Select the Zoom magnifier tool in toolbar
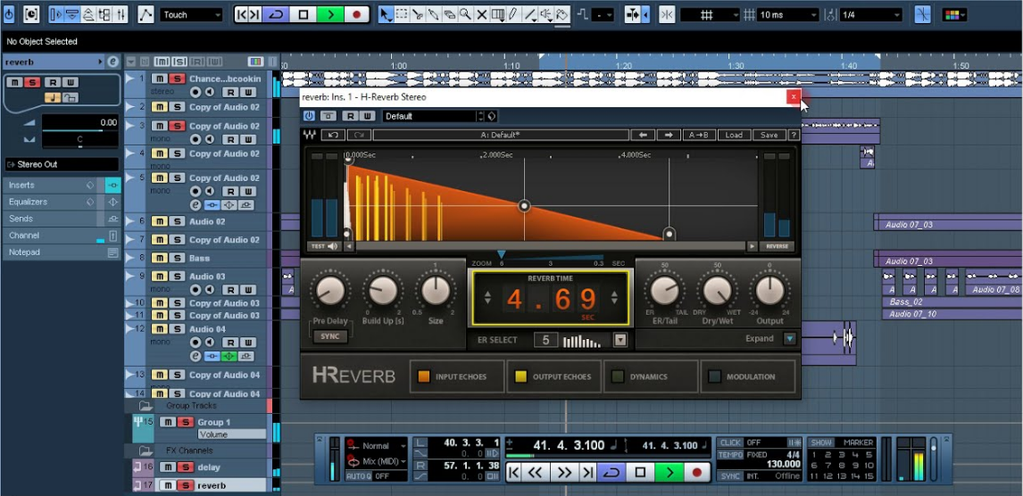 (465, 14)
